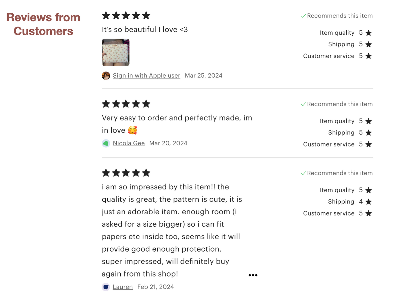Viewport: 415px width, 308px height.
Task: Click the Feb 21, 2024 review date
Action: pos(155,287)
